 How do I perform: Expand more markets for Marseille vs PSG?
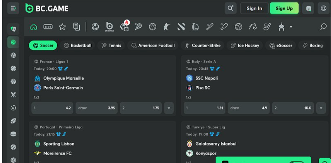click(x=169, y=108)
